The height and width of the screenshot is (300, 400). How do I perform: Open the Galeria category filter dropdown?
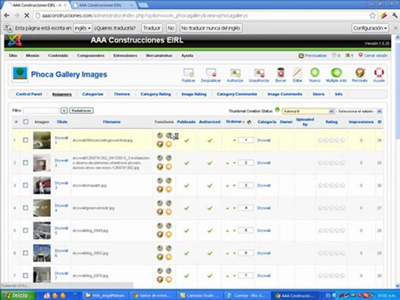(x=308, y=112)
